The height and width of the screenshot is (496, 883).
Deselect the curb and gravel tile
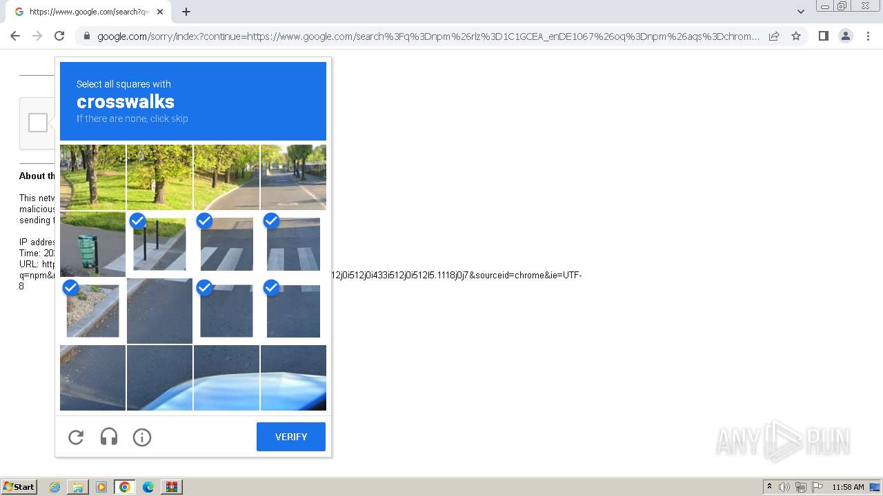(92, 311)
